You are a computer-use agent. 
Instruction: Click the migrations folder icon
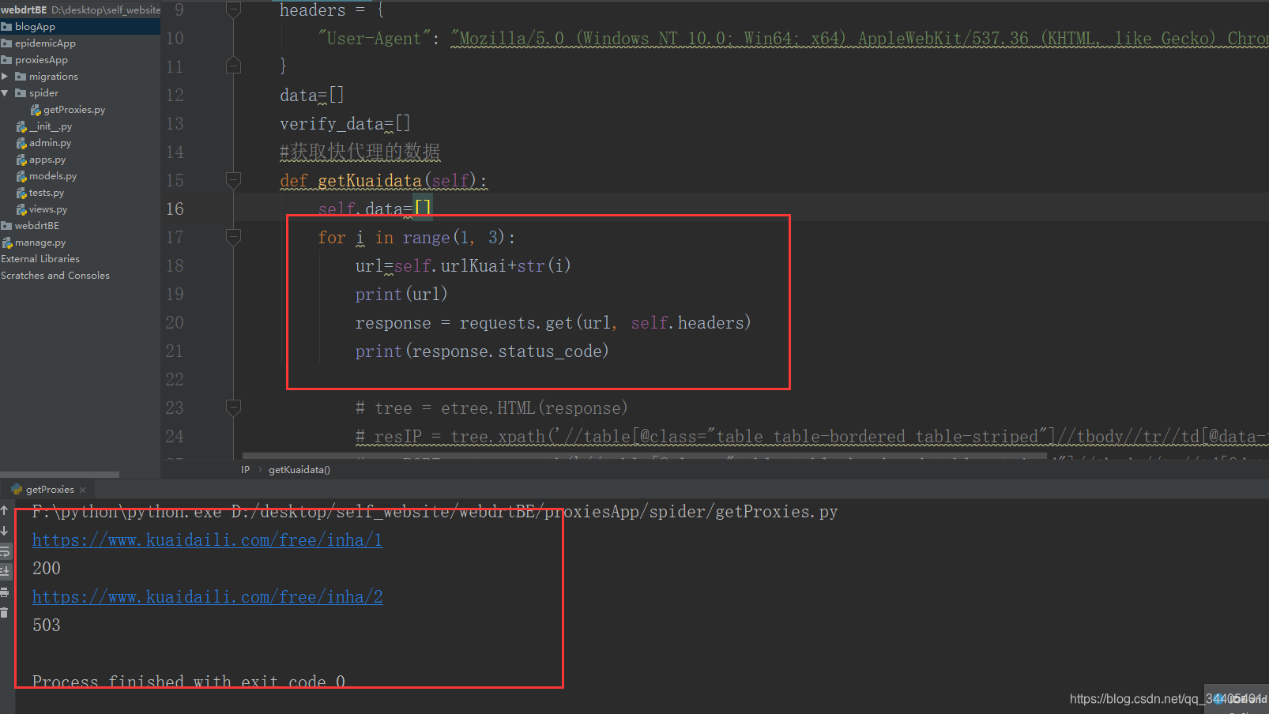pos(21,77)
